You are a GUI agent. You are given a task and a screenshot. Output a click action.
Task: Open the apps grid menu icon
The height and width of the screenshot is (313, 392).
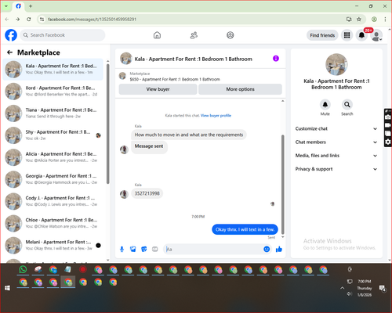point(347,35)
